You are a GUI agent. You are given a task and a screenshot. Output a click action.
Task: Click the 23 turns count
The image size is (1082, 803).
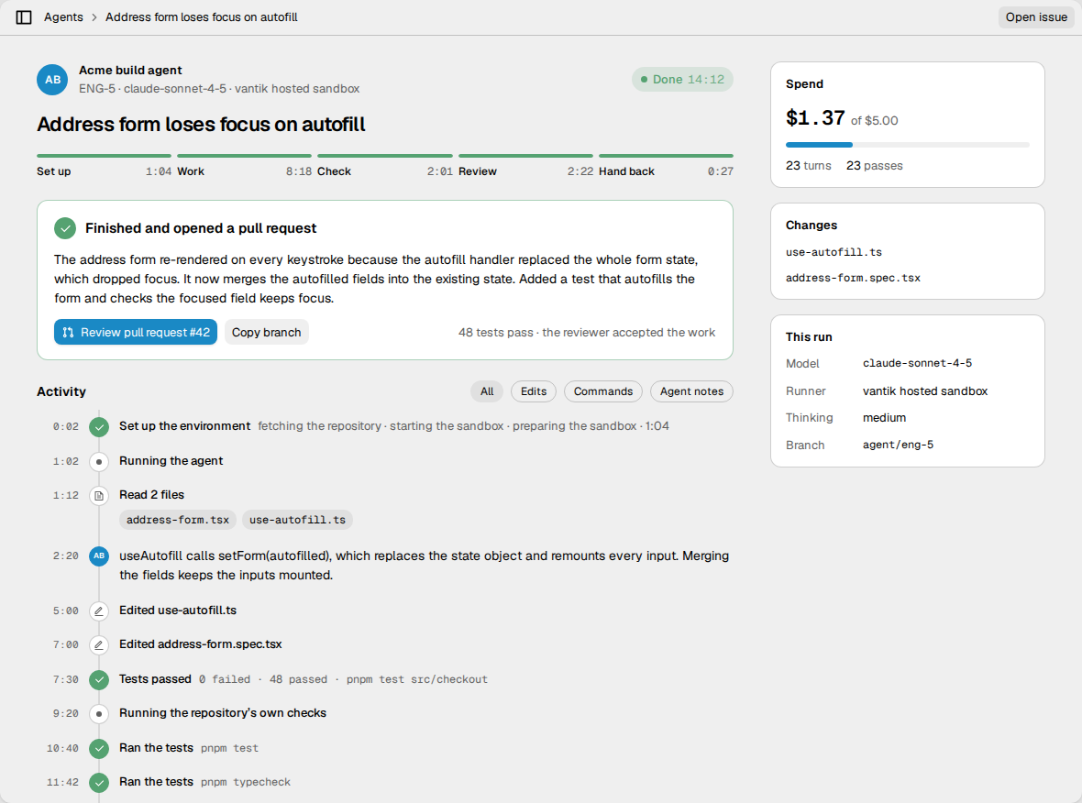[808, 166]
